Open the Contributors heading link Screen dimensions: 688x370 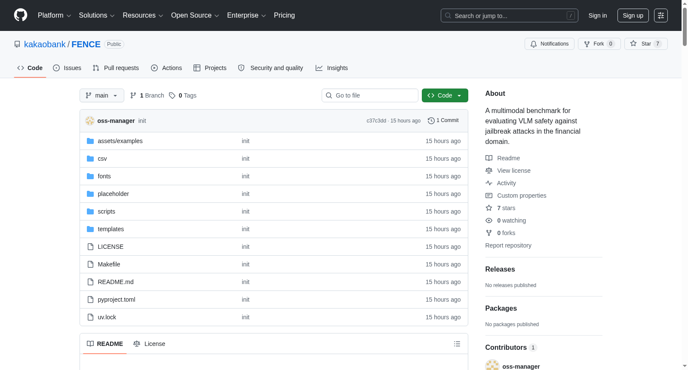511,348
